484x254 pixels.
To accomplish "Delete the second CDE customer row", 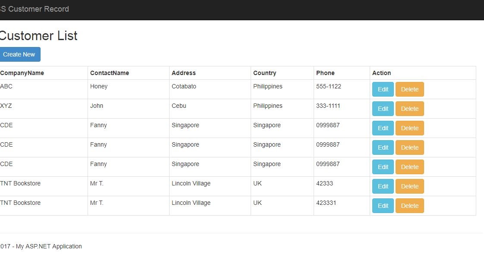I will coord(409,147).
